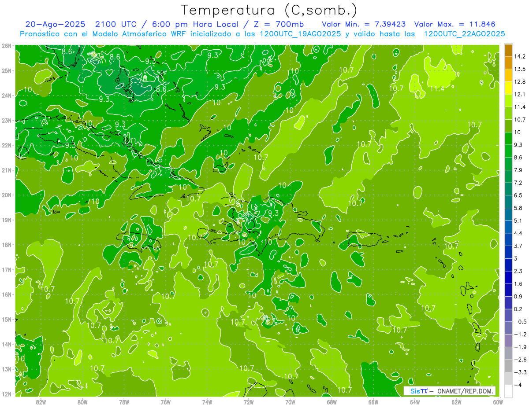This screenshot has width=529, height=408.
Task: Click the 64W longitude axis label
Action: (x=415, y=402)
